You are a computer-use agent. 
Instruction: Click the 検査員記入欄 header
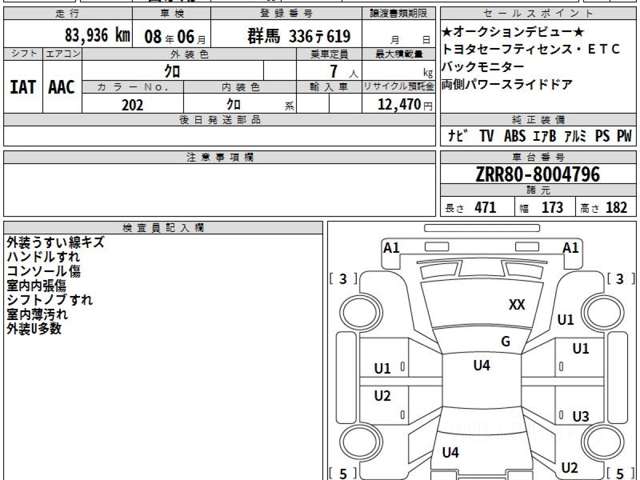pyautogui.click(x=163, y=228)
